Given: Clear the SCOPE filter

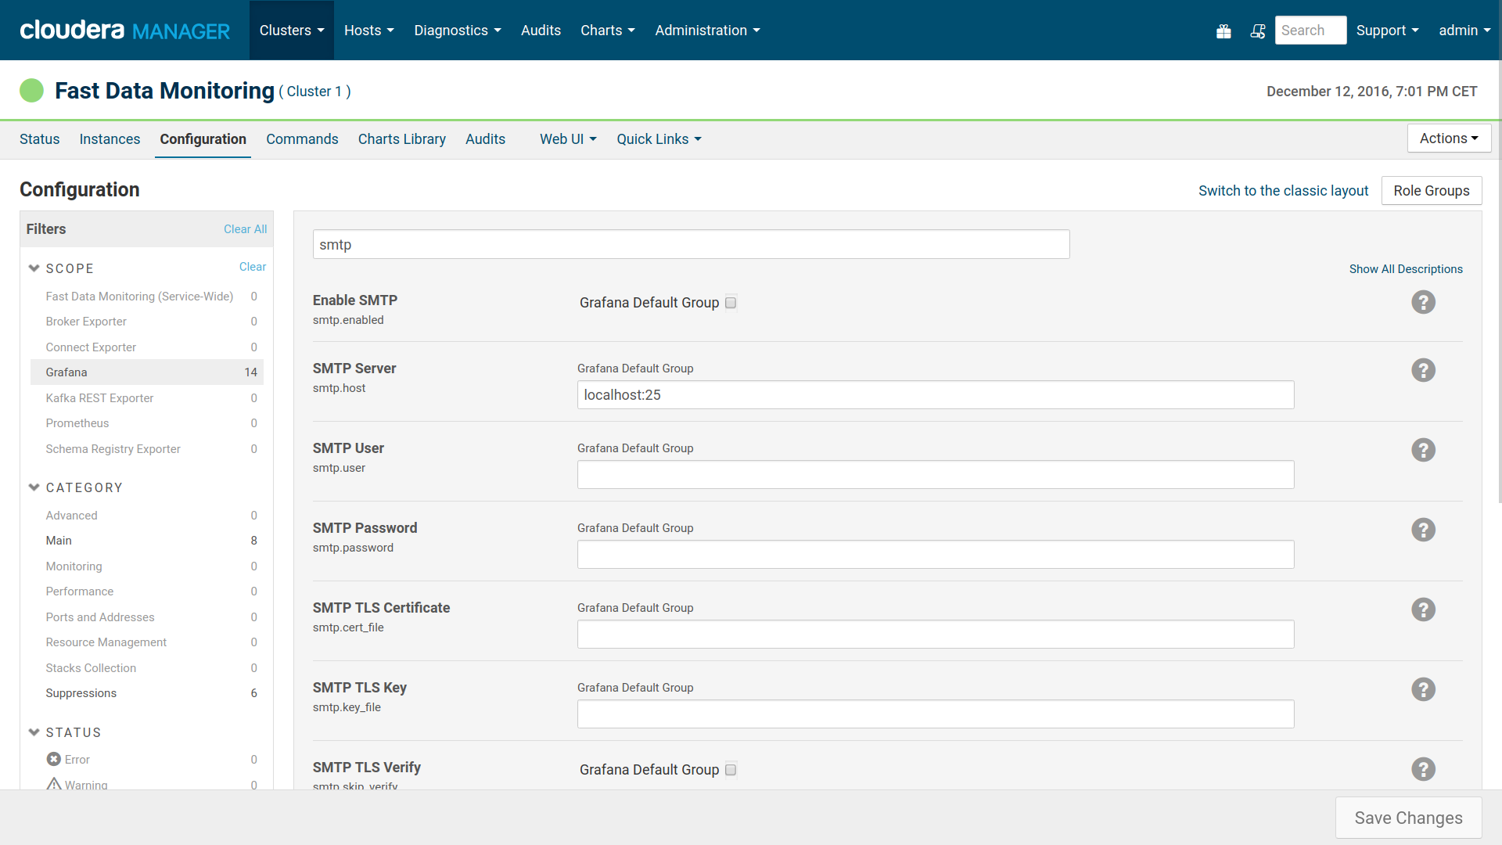Looking at the screenshot, I should coord(253,267).
